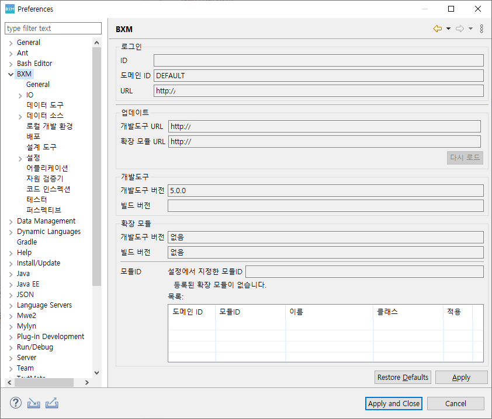Select the 자원 검증기 preference page

pyautogui.click(x=44, y=179)
